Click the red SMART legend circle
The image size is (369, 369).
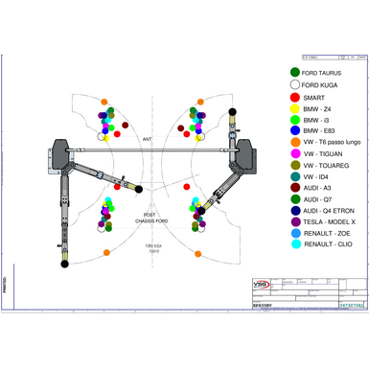click(295, 98)
